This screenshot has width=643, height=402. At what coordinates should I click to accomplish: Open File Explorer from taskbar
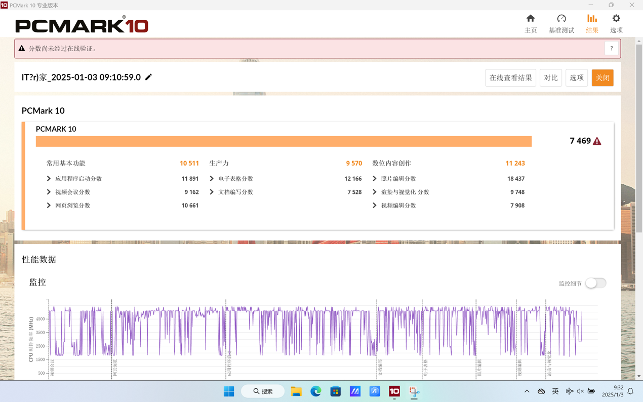point(296,391)
